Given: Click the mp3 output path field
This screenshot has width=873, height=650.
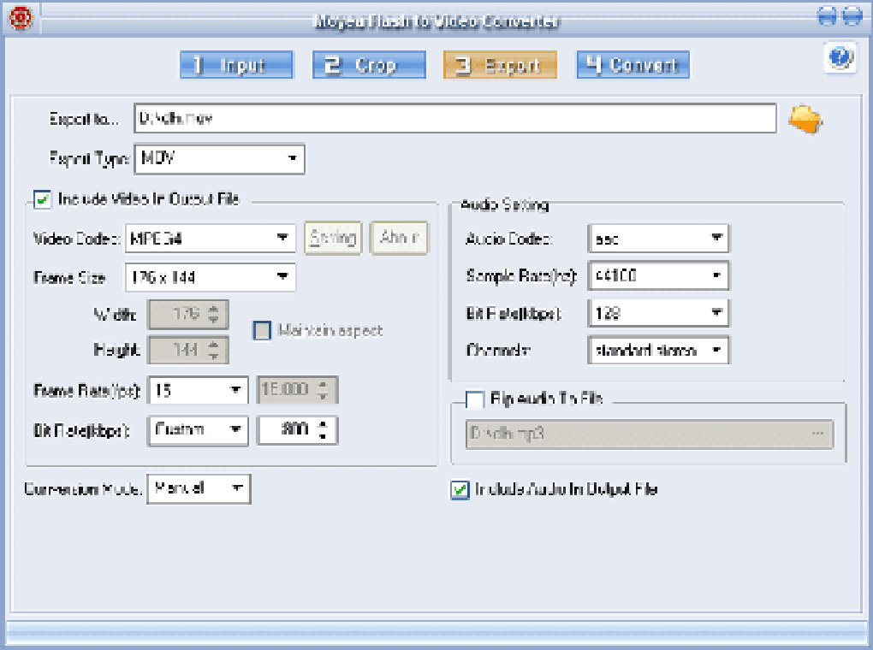Looking at the screenshot, I should pos(649,434).
